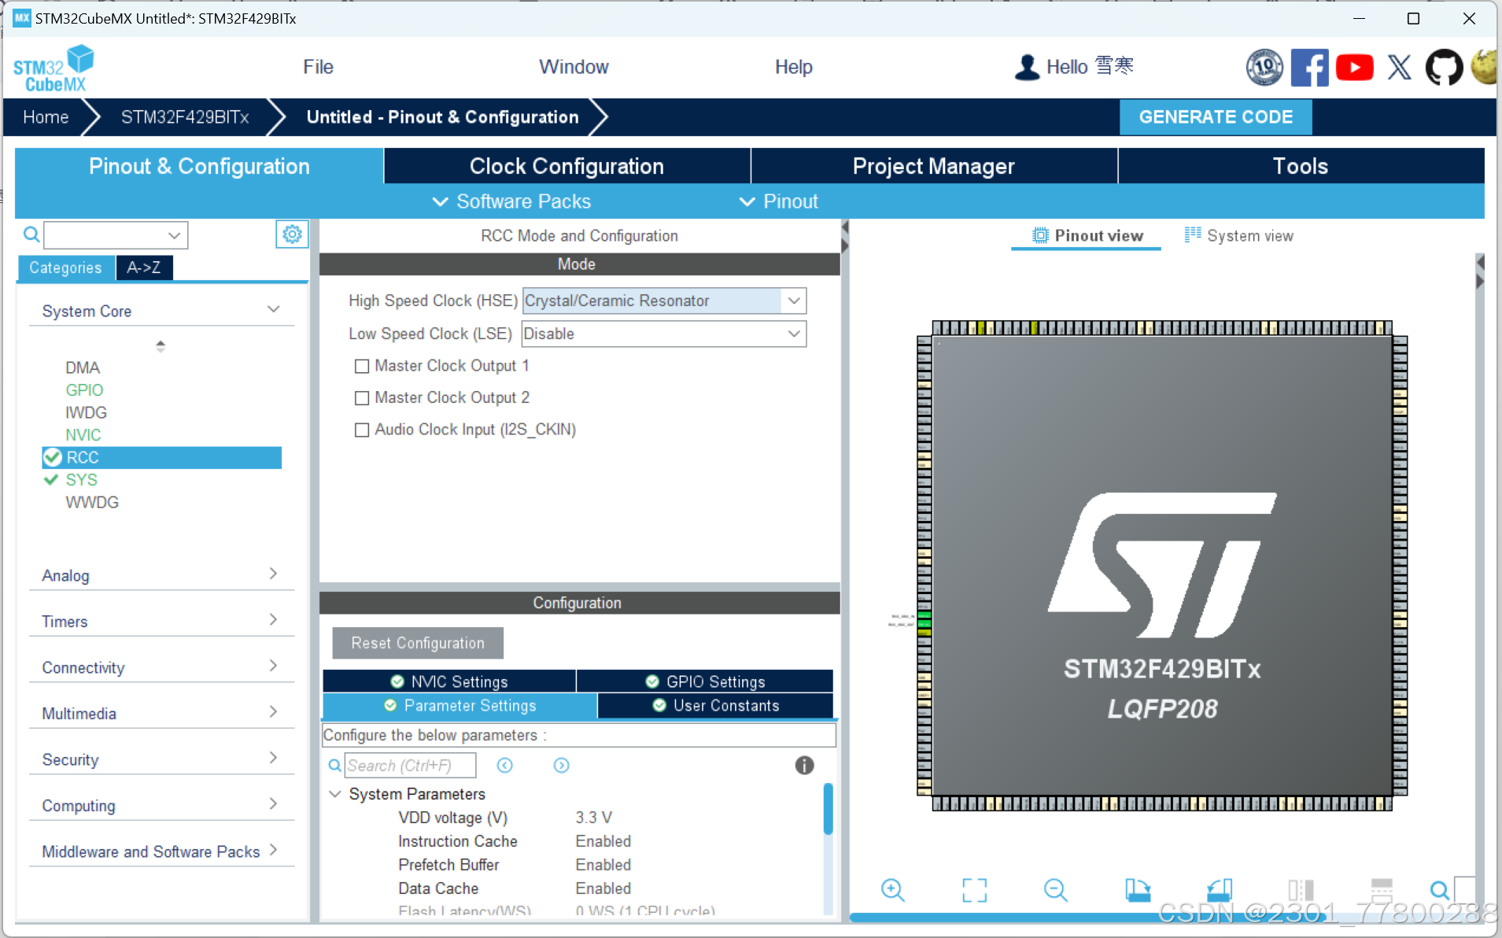Open the NVIC Settings tab

tap(449, 681)
